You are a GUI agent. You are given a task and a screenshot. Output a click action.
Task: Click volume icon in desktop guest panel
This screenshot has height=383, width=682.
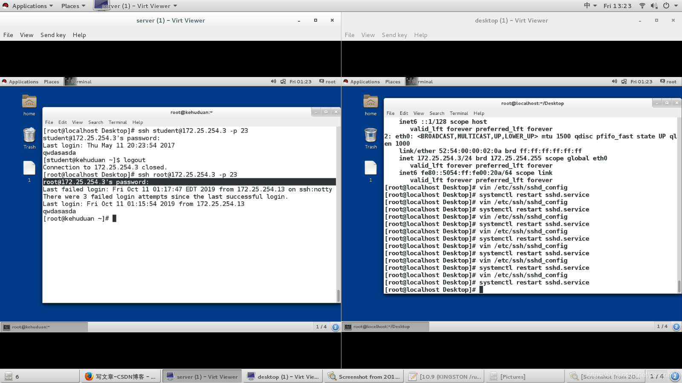point(614,81)
